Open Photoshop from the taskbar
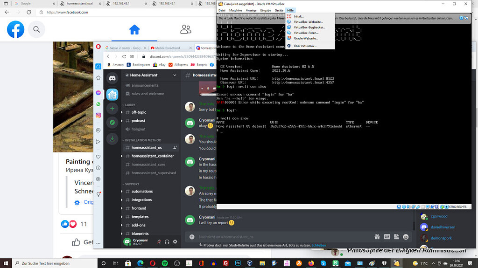 238,263
